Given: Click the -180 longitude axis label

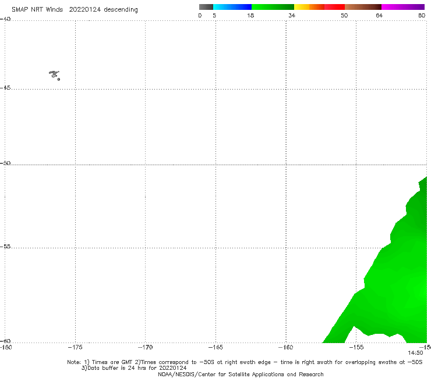Looking at the screenshot, I should pos(6,347).
